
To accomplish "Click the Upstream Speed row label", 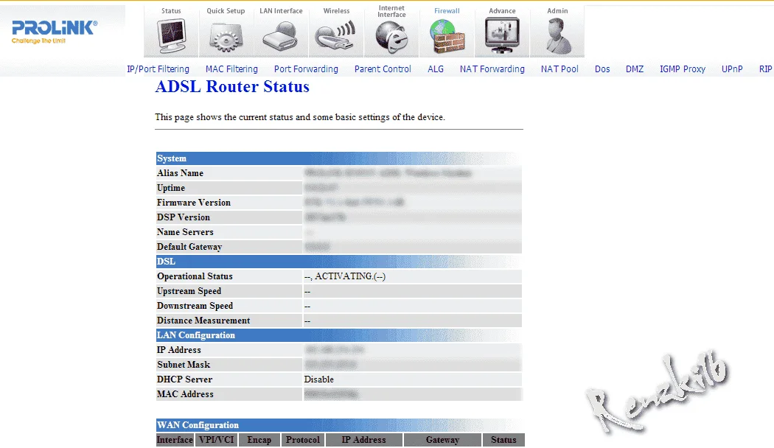I will [189, 291].
